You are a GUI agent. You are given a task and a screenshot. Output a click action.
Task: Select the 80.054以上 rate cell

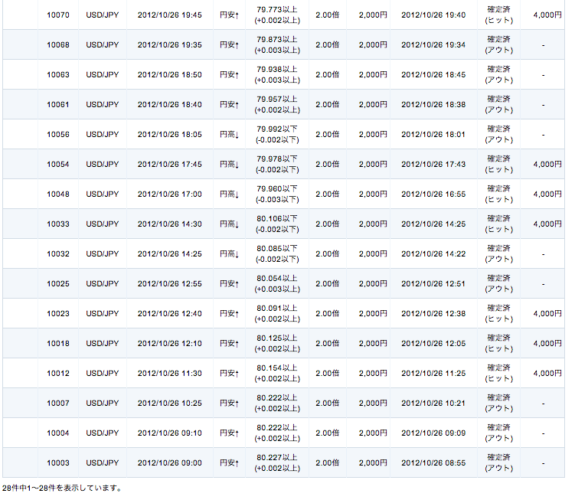click(277, 279)
